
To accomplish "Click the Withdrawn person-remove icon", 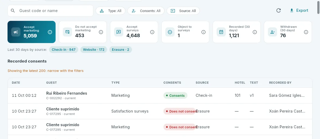I will [272, 32].
